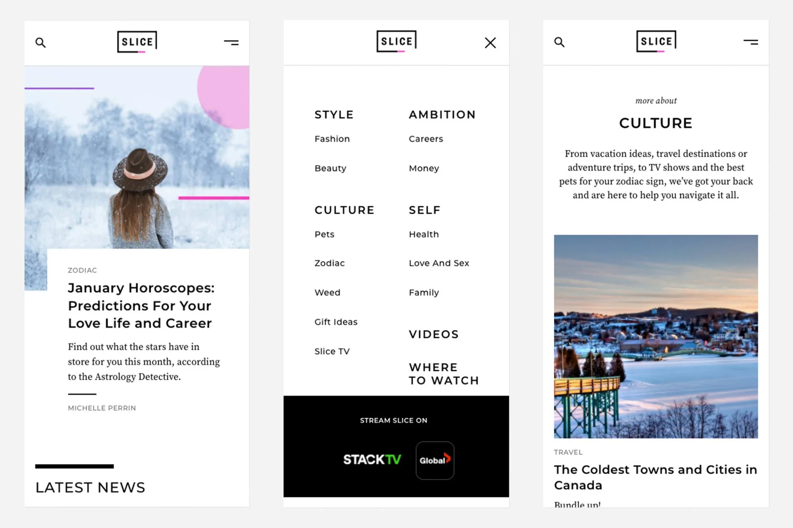Viewport: 793px width, 528px height.
Task: Click the Zodiac category label above headline
Action: click(x=82, y=270)
